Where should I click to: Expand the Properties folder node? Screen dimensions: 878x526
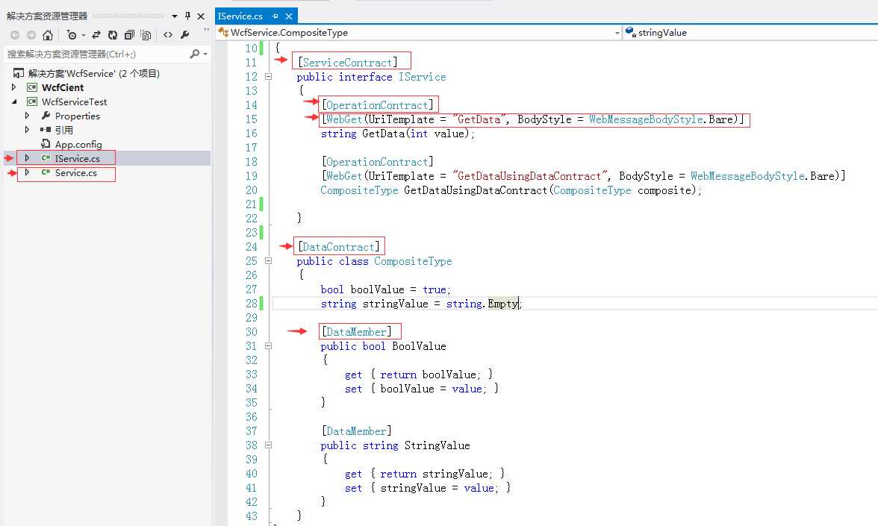(27, 116)
